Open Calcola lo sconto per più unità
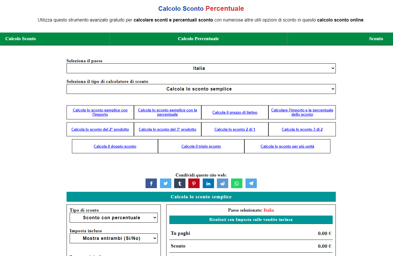Viewport: 393px width, 256px height. click(x=287, y=146)
